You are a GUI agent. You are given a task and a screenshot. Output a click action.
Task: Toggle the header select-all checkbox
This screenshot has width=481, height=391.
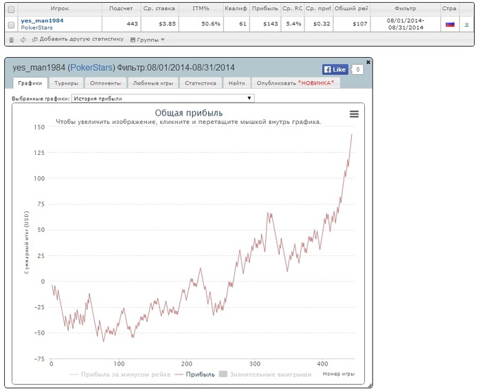[11, 10]
